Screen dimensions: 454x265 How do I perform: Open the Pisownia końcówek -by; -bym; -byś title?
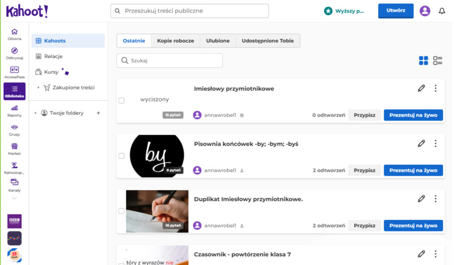coord(246,144)
